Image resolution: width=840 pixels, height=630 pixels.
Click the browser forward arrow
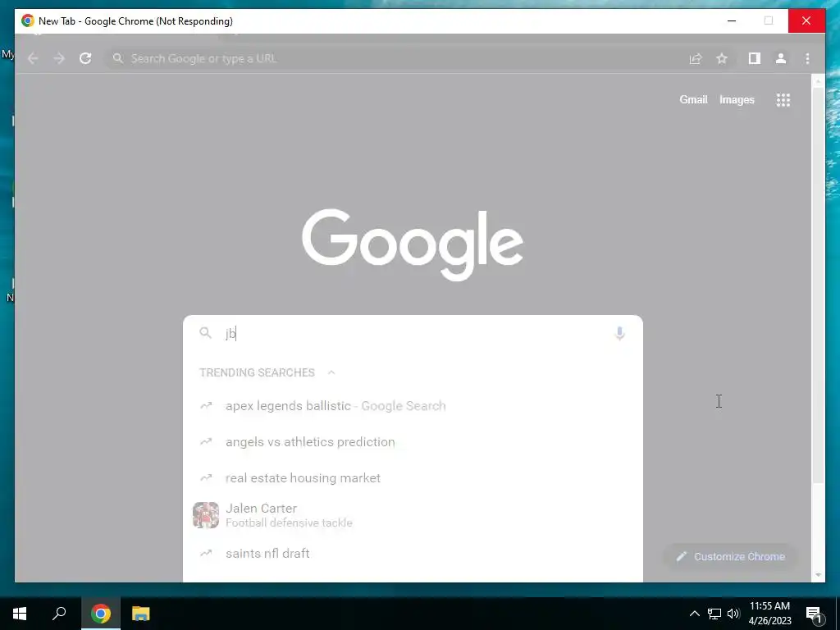pos(59,58)
